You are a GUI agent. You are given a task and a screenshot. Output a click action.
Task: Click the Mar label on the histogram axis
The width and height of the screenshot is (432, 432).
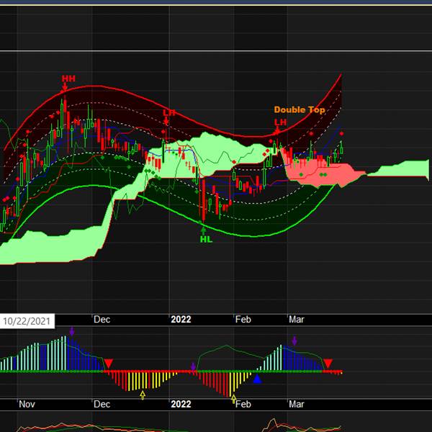coord(297,404)
